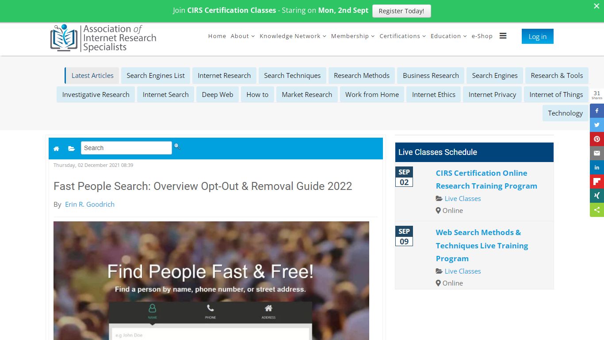The width and height of the screenshot is (604, 340).
Task: Share by email via sidebar icon
Action: 597,153
